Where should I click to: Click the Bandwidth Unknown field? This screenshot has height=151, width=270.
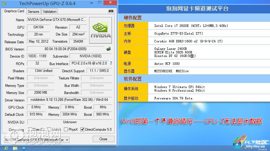pyautogui.click(x=97, y=93)
